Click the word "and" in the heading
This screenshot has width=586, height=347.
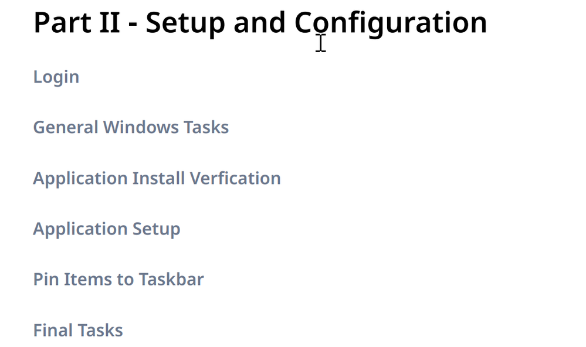coord(259,22)
